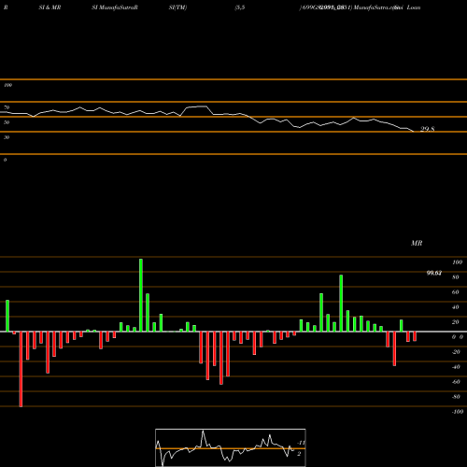Click the "SI MunafaSutraR" header label
This screenshot has width=467, height=467.
[x=115, y=7]
